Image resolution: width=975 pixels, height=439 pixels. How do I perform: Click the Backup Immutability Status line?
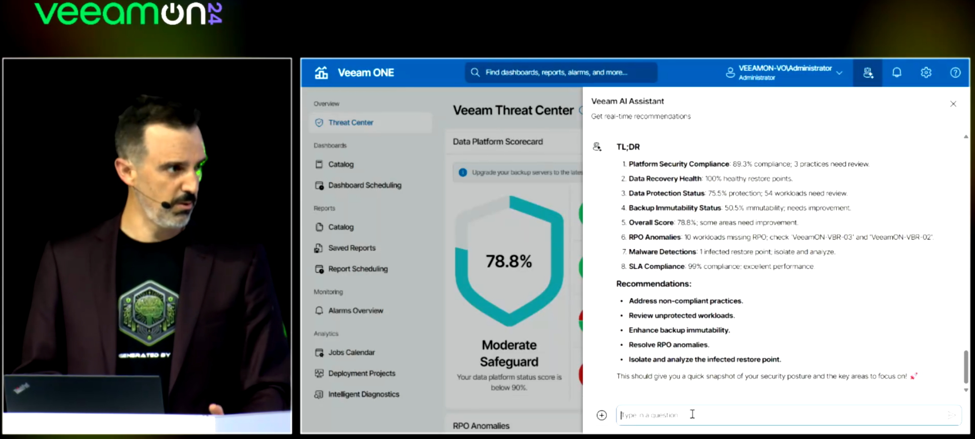pos(740,208)
